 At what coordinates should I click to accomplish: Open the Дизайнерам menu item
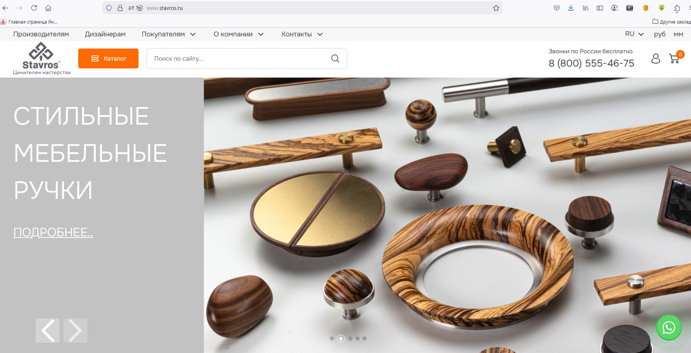[x=105, y=34]
